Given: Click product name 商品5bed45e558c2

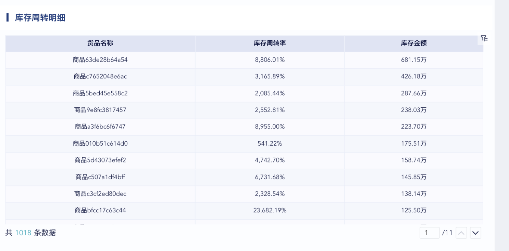Looking at the screenshot, I should pos(100,93).
